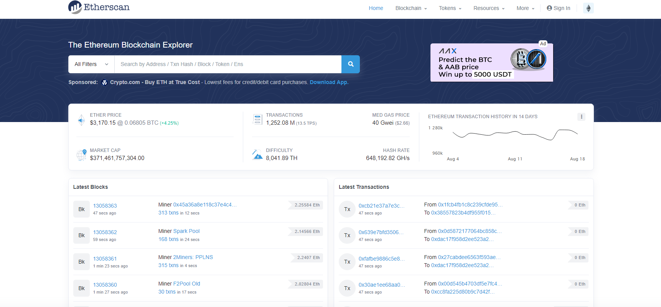Go to the Home tab
Viewport: 661px width, 307px height.
pos(376,8)
